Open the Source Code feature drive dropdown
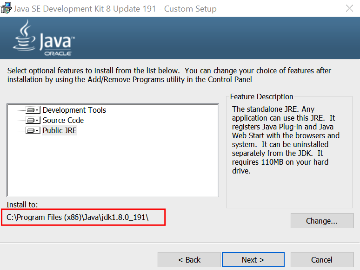This screenshot has height=270, width=360. 33,120
